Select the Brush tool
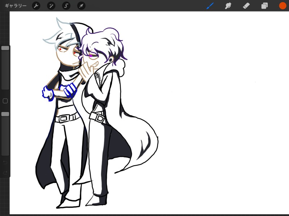The height and width of the screenshot is (216, 289). [210, 6]
